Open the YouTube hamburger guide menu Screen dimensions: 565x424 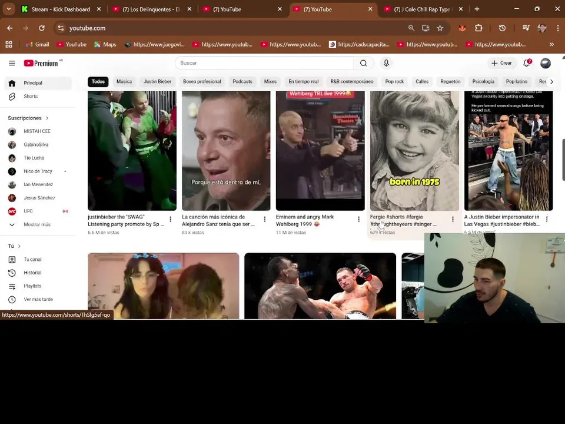(x=12, y=64)
